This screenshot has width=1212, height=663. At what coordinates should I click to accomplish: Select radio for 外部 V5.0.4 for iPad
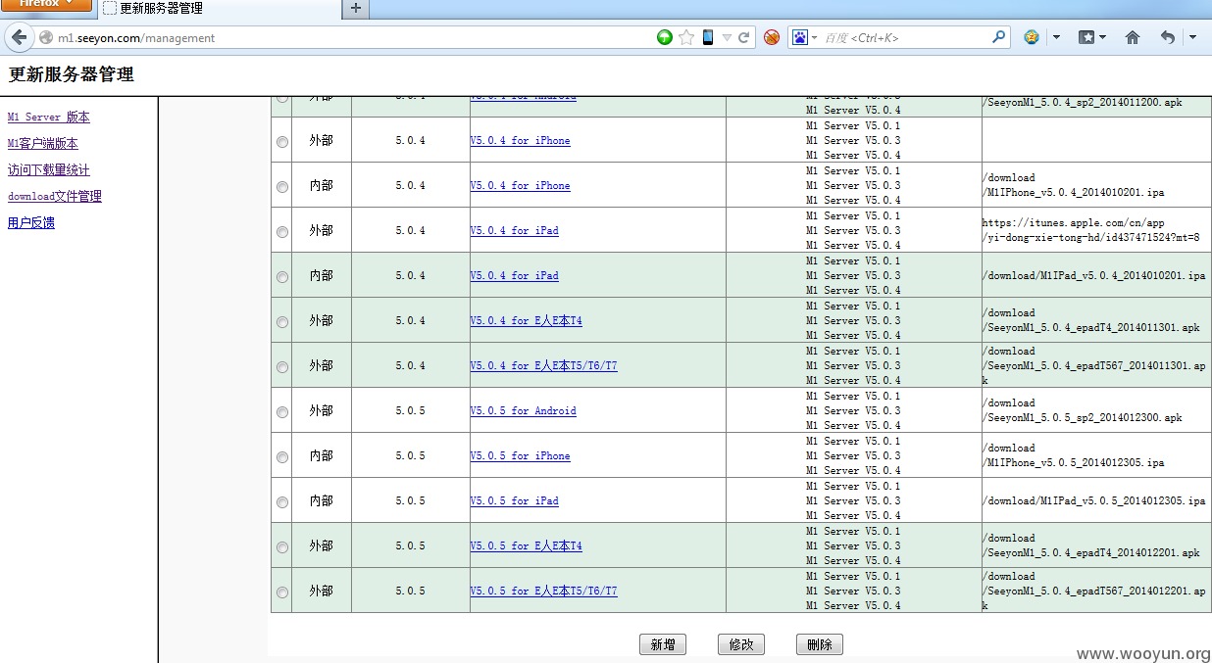[282, 232]
